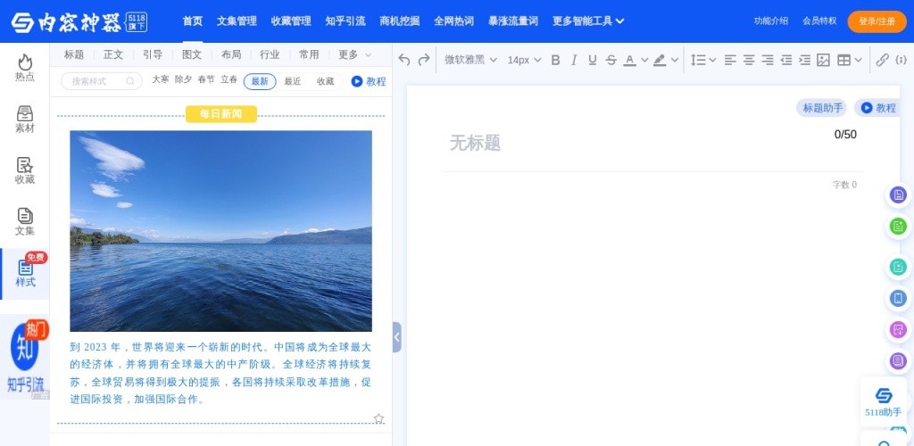Open the 热点 hot topics sidebar panel
This screenshot has height=446, width=914.
coord(25,68)
